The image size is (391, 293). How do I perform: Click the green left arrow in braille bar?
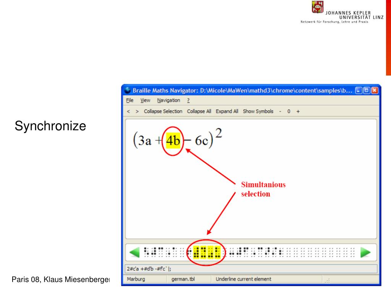coord(135,253)
